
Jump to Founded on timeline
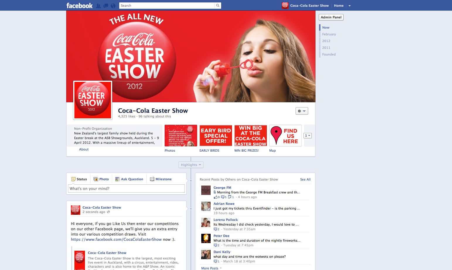(329, 54)
